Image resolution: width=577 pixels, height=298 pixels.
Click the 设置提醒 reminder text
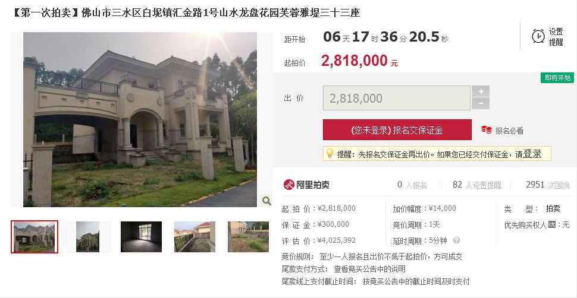click(556, 37)
